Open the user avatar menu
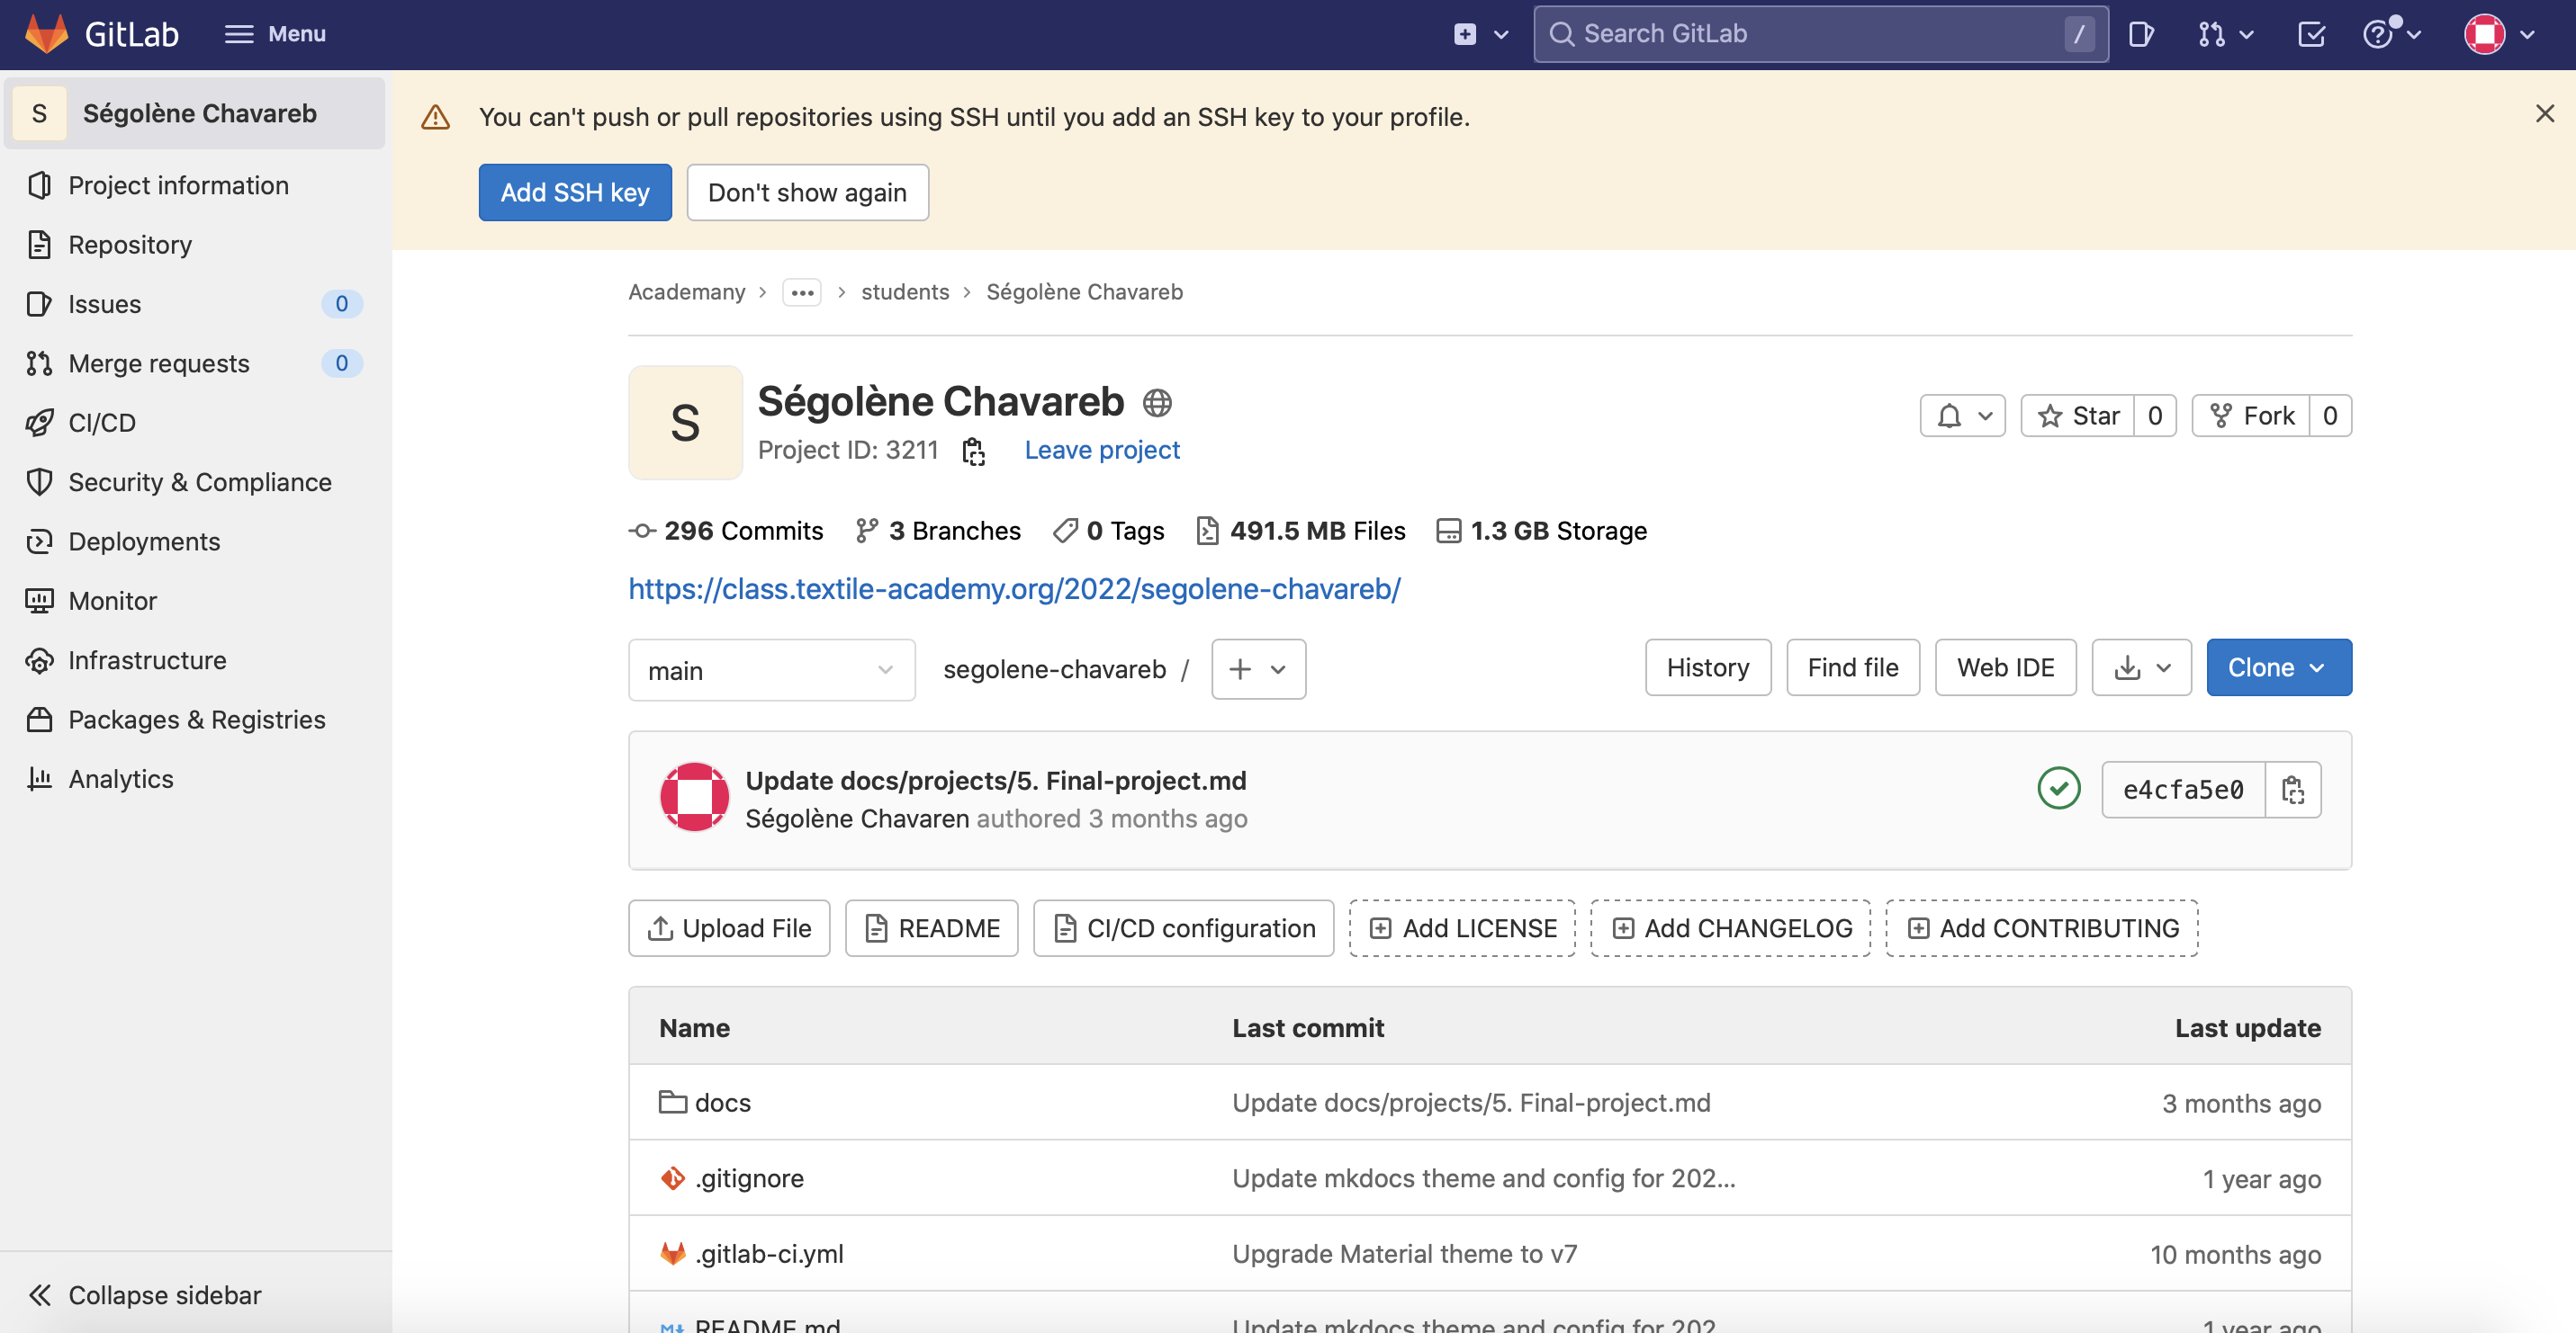2576x1333 pixels. 2500,34
